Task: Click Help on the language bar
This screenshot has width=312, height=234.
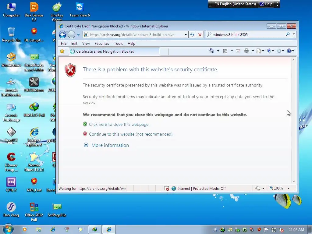Action: [x=266, y=4]
